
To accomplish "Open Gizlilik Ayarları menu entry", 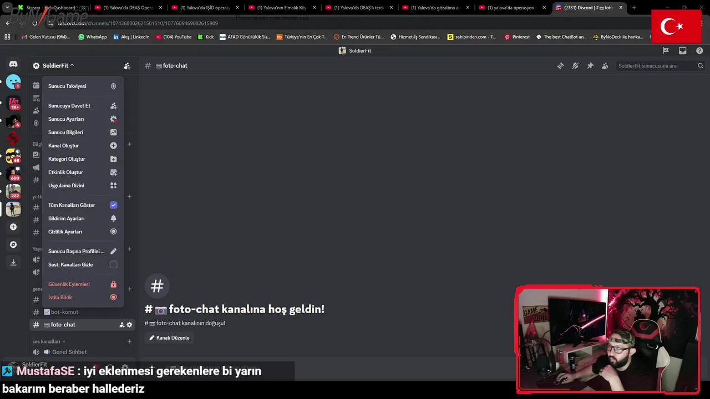I will [x=83, y=232].
